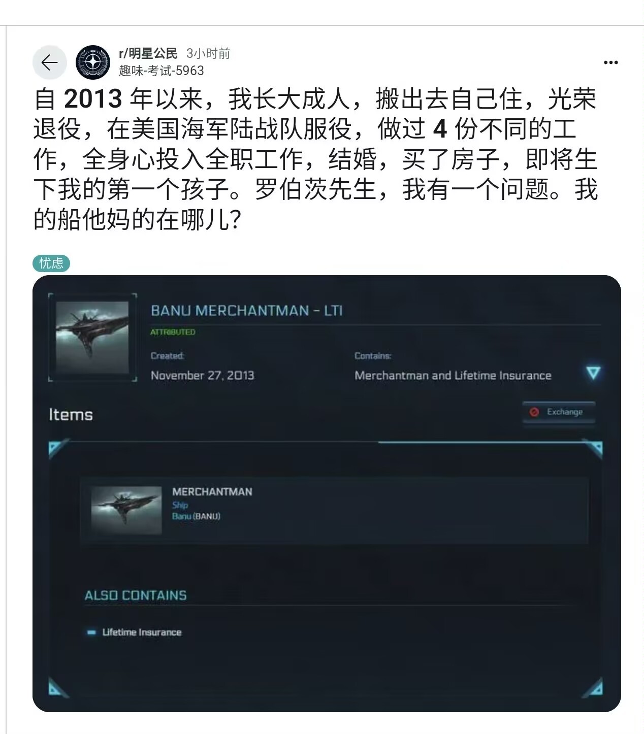Viewport: 644px width, 734px height.
Task: Click the bottom-left panel corner arrow
Action: click(x=57, y=687)
